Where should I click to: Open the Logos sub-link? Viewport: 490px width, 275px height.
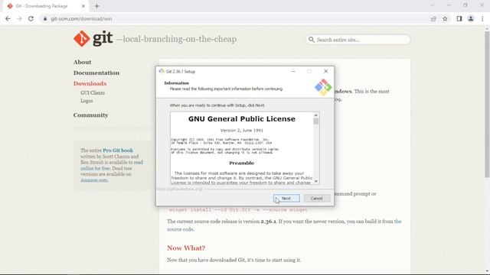87,101
